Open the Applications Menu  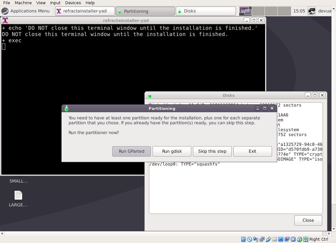pos(26,11)
